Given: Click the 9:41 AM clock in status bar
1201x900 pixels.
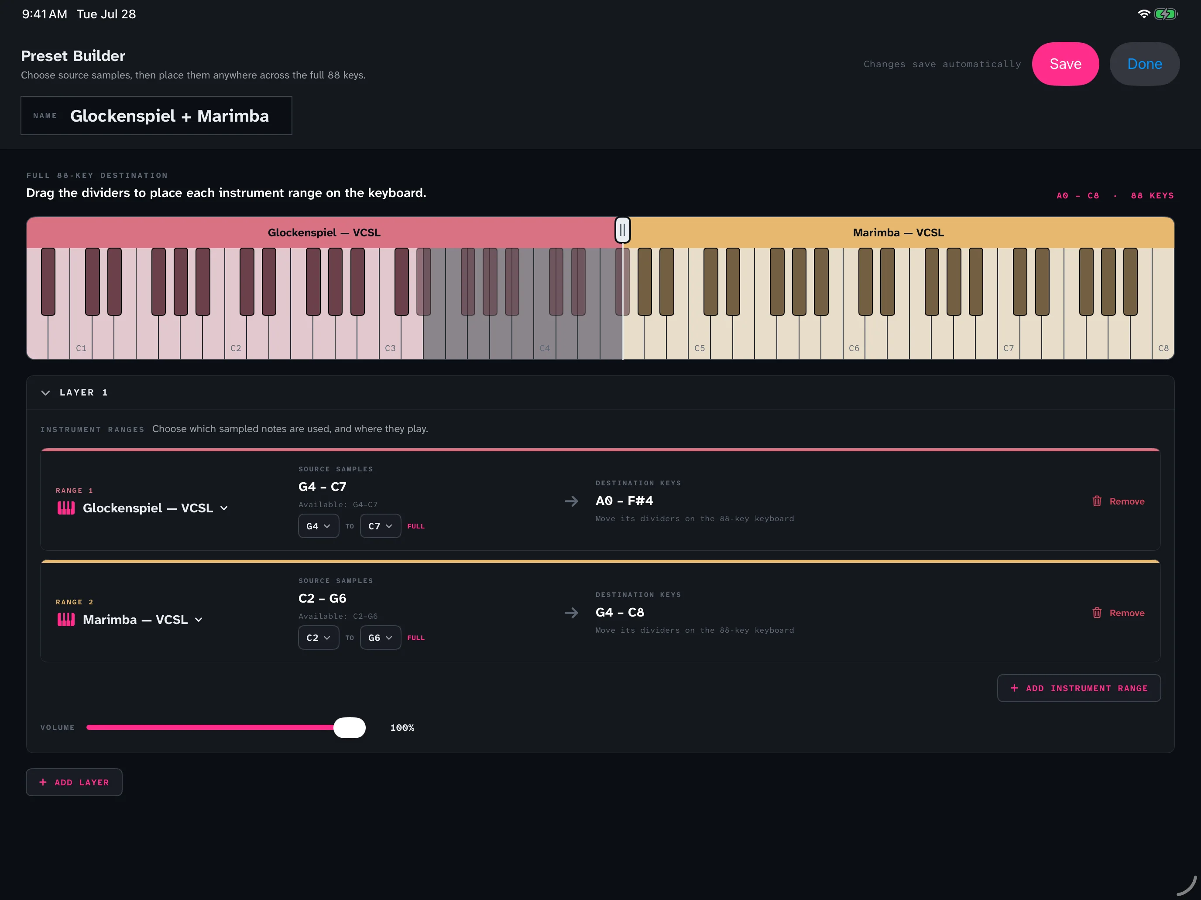Looking at the screenshot, I should pyautogui.click(x=45, y=14).
